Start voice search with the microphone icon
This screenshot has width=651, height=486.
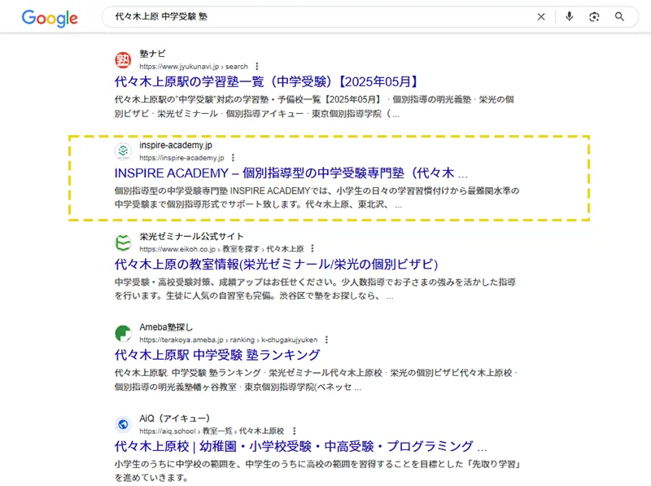coord(569,16)
